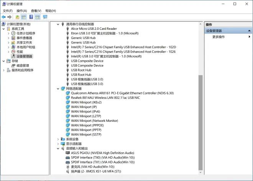Click the Up one level toolbar icon
Screen dimensions: 253x181
pyautogui.click(x=17, y=17)
